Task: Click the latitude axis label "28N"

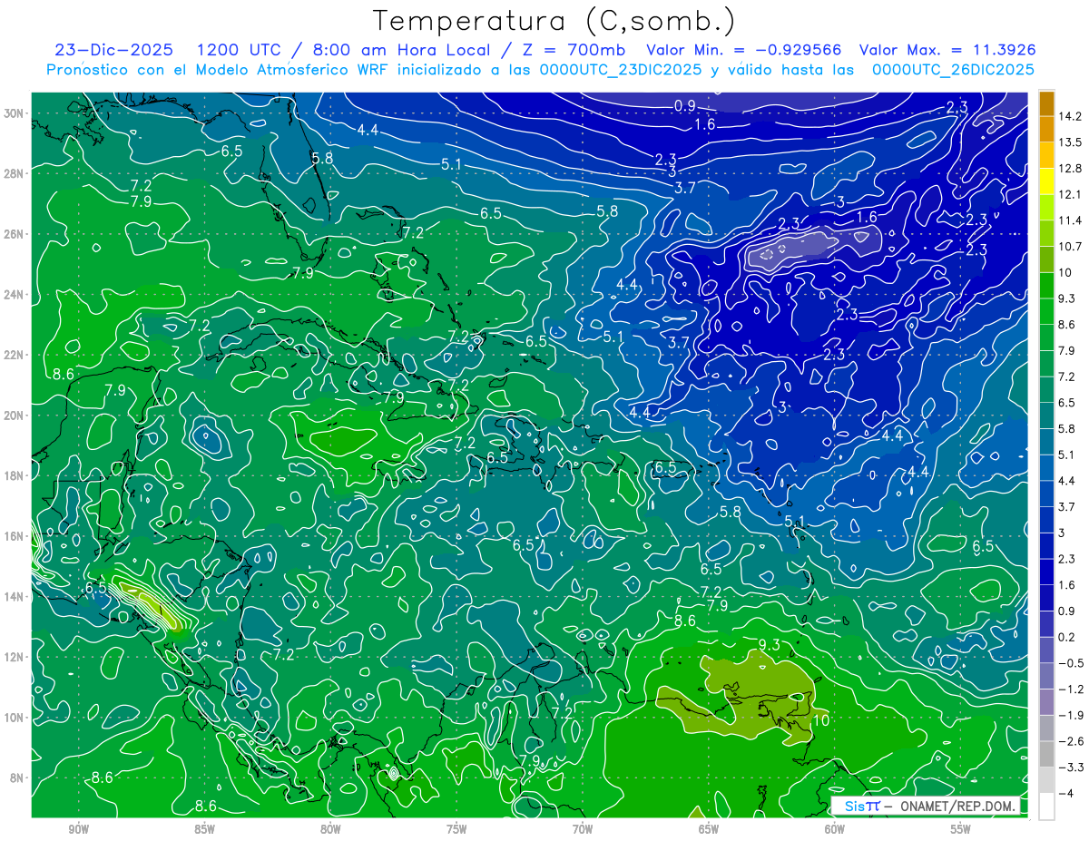Action: click(15, 173)
